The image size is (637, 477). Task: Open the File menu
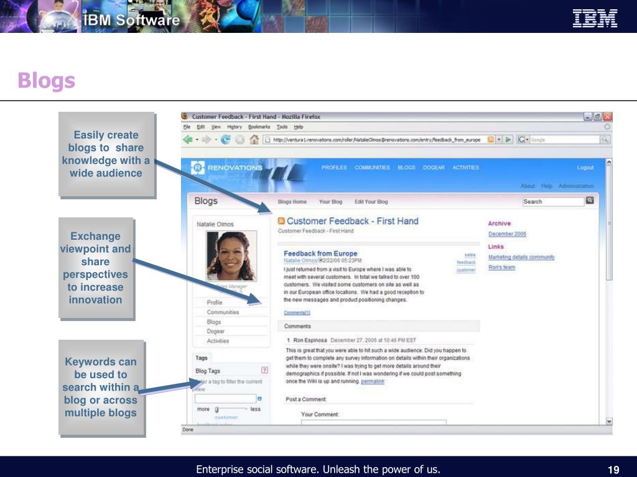pyautogui.click(x=187, y=127)
